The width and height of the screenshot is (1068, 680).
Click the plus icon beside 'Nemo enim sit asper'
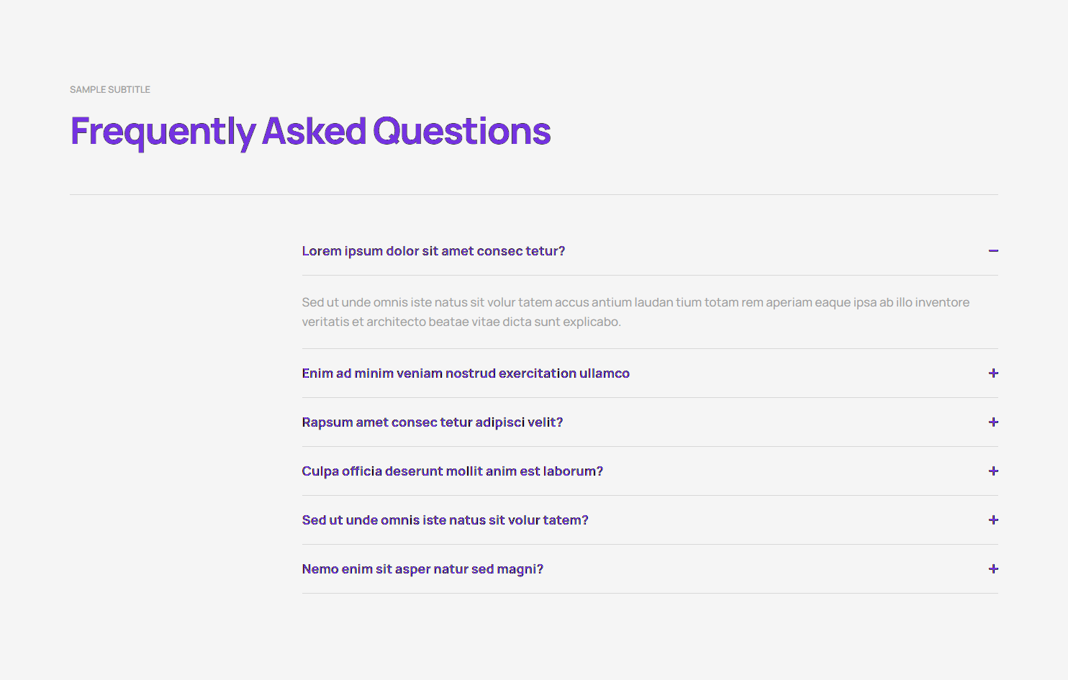click(x=993, y=568)
